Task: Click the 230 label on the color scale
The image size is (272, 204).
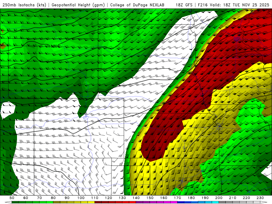Action: pos(260,198)
